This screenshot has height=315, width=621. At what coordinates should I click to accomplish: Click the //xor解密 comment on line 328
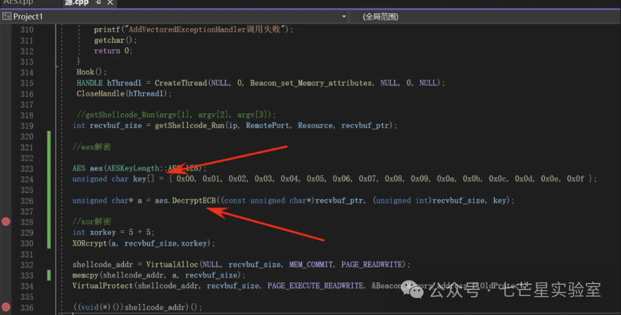tap(91, 221)
